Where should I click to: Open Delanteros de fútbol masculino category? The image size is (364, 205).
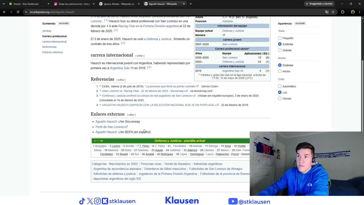[x=165, y=169]
